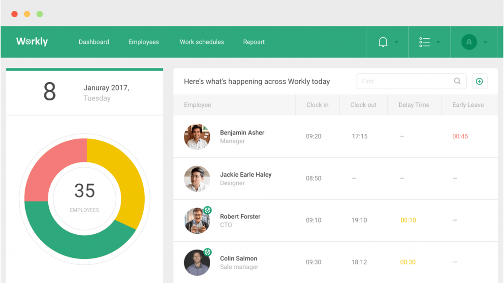The image size is (504, 283).
Task: Click Colin Salmon's 18:12 clock out
Action: (x=359, y=262)
